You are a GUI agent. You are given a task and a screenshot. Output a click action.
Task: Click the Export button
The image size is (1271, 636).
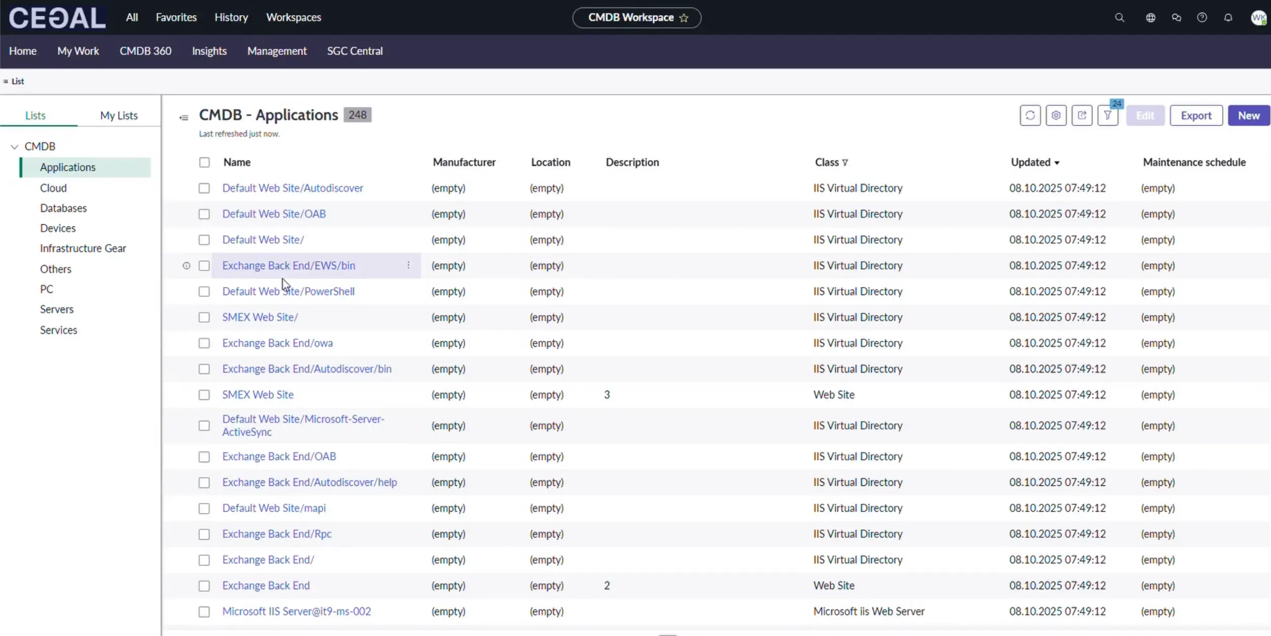pyautogui.click(x=1195, y=116)
